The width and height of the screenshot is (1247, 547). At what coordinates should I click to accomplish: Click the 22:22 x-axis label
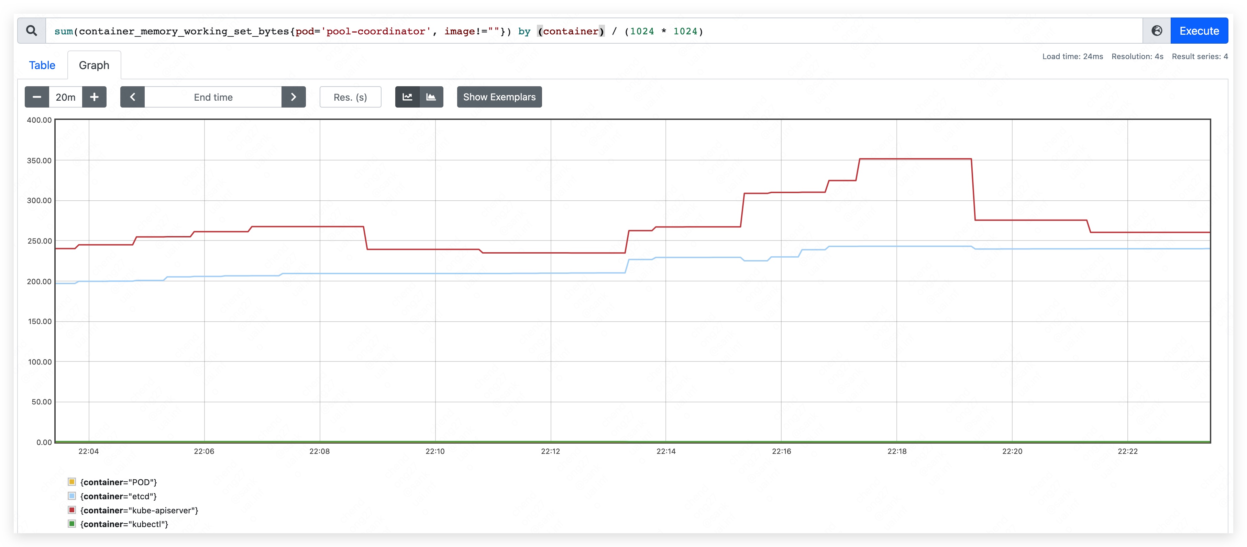coord(1127,451)
